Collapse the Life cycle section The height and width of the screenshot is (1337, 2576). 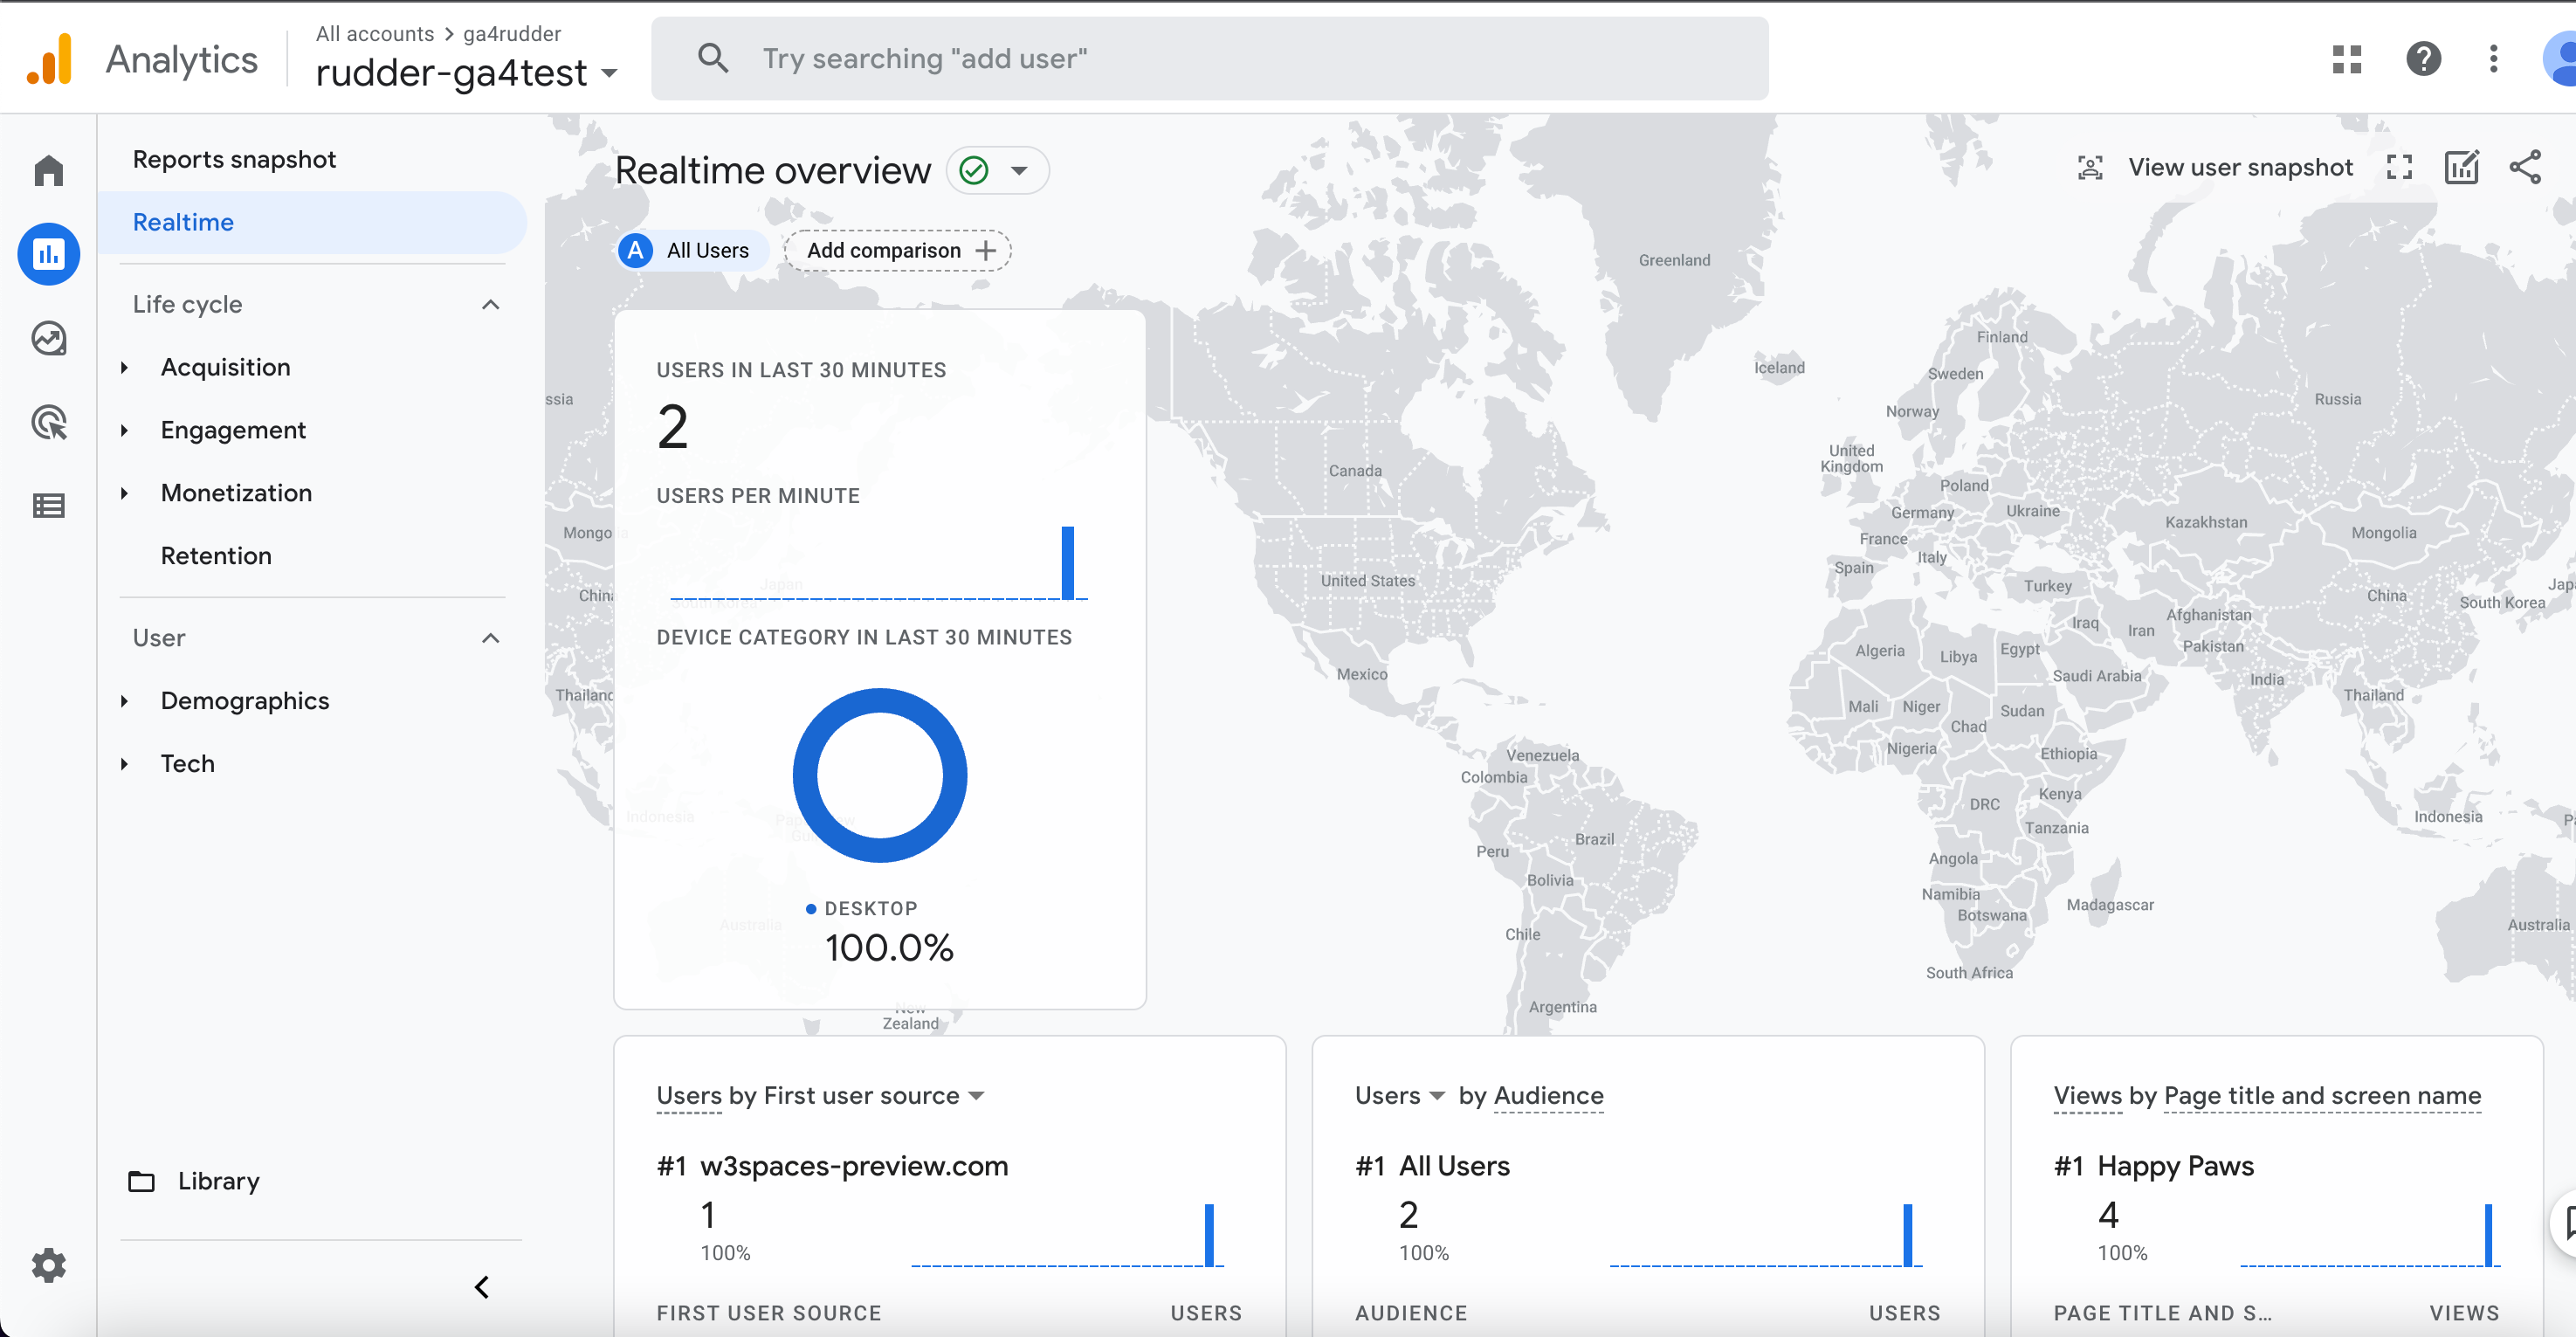(490, 304)
